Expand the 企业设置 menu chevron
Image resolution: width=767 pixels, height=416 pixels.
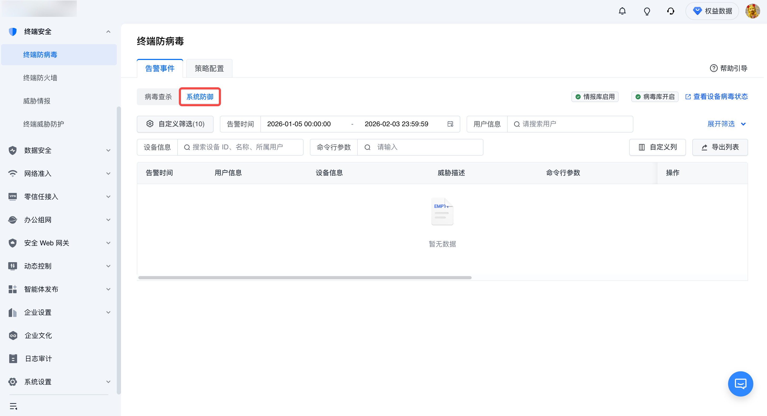pyautogui.click(x=108, y=312)
